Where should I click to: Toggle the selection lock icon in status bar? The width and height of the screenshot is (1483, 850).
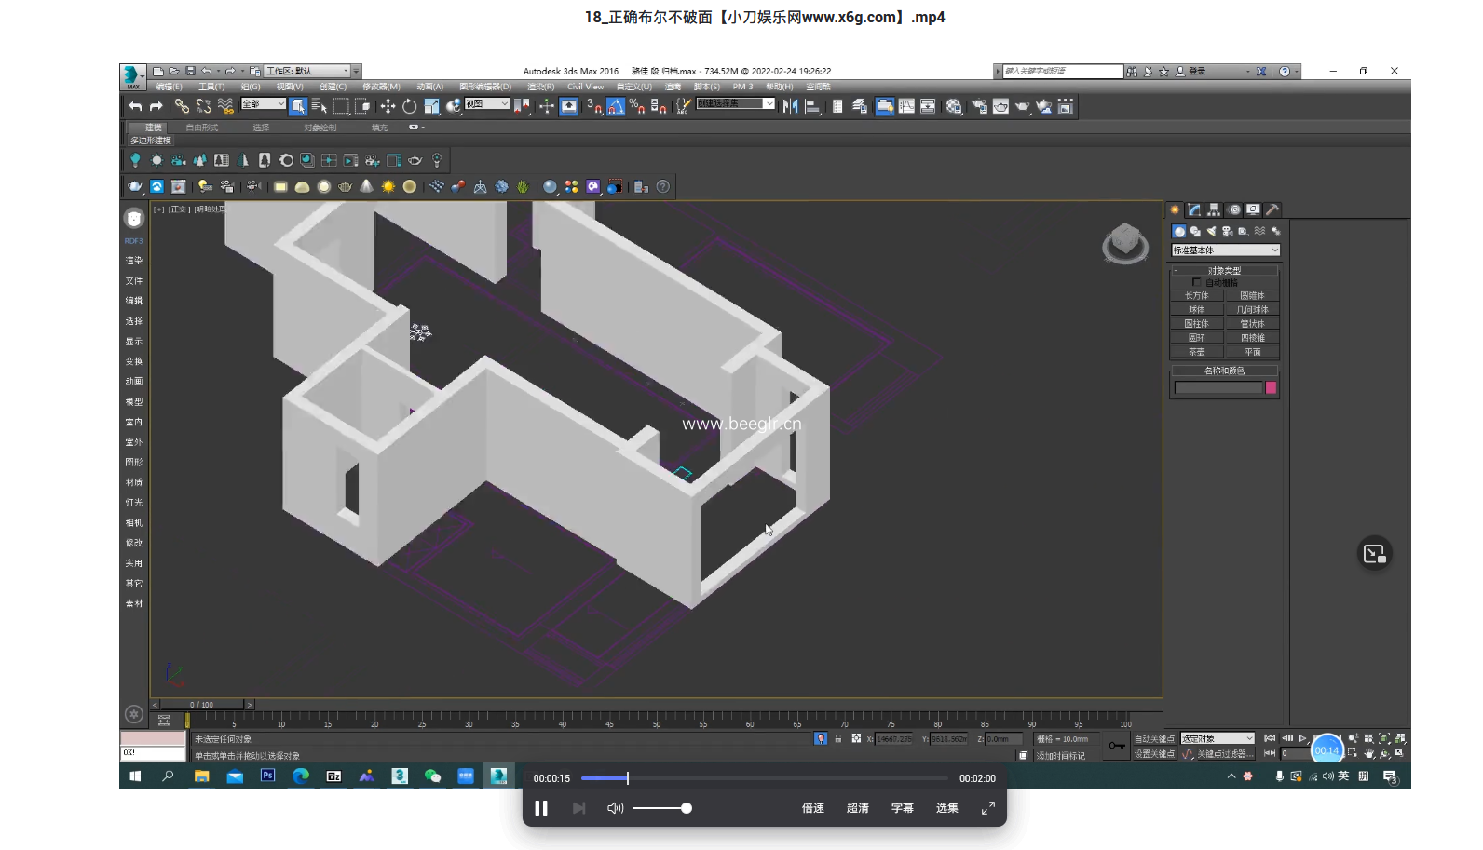point(838,738)
